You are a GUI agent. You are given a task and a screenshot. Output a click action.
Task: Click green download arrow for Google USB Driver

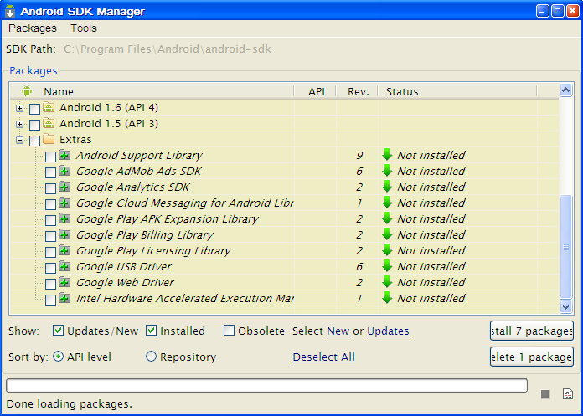[x=387, y=266]
